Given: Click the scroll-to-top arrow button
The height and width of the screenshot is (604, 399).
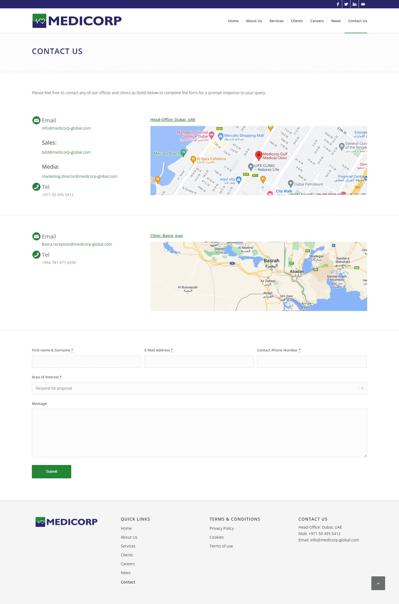Looking at the screenshot, I should (x=378, y=583).
